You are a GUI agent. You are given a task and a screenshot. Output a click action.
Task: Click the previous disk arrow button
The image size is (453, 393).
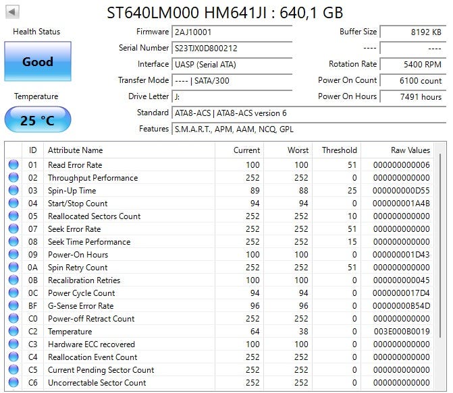click(x=12, y=12)
